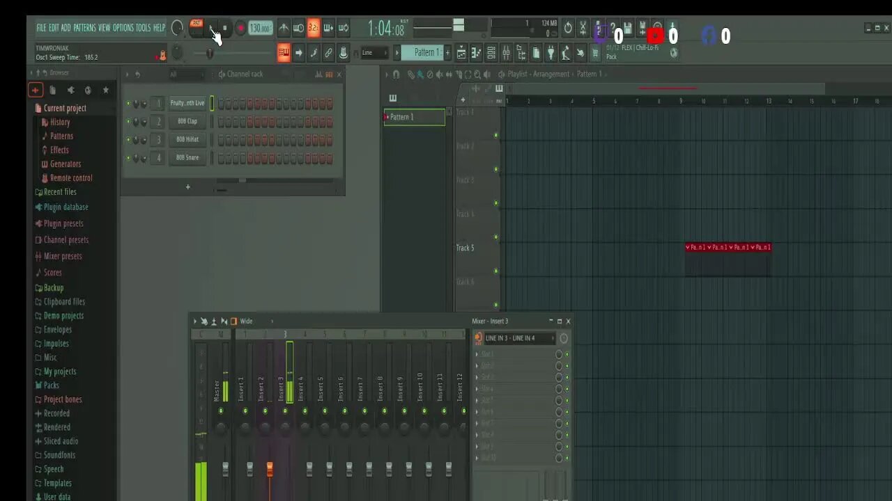This screenshot has width=892, height=501.
Task: Click the link icon in the transport toolbar
Action: (328, 53)
